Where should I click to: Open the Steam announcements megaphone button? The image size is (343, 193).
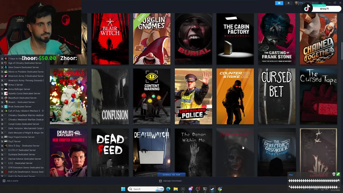coord(279,3)
